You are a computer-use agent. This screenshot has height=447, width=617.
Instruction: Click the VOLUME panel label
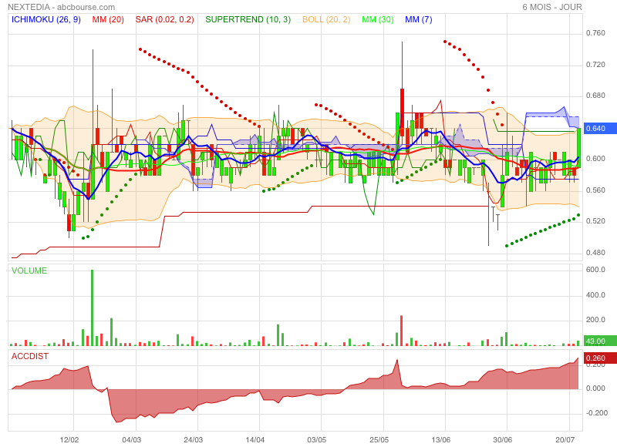click(29, 271)
